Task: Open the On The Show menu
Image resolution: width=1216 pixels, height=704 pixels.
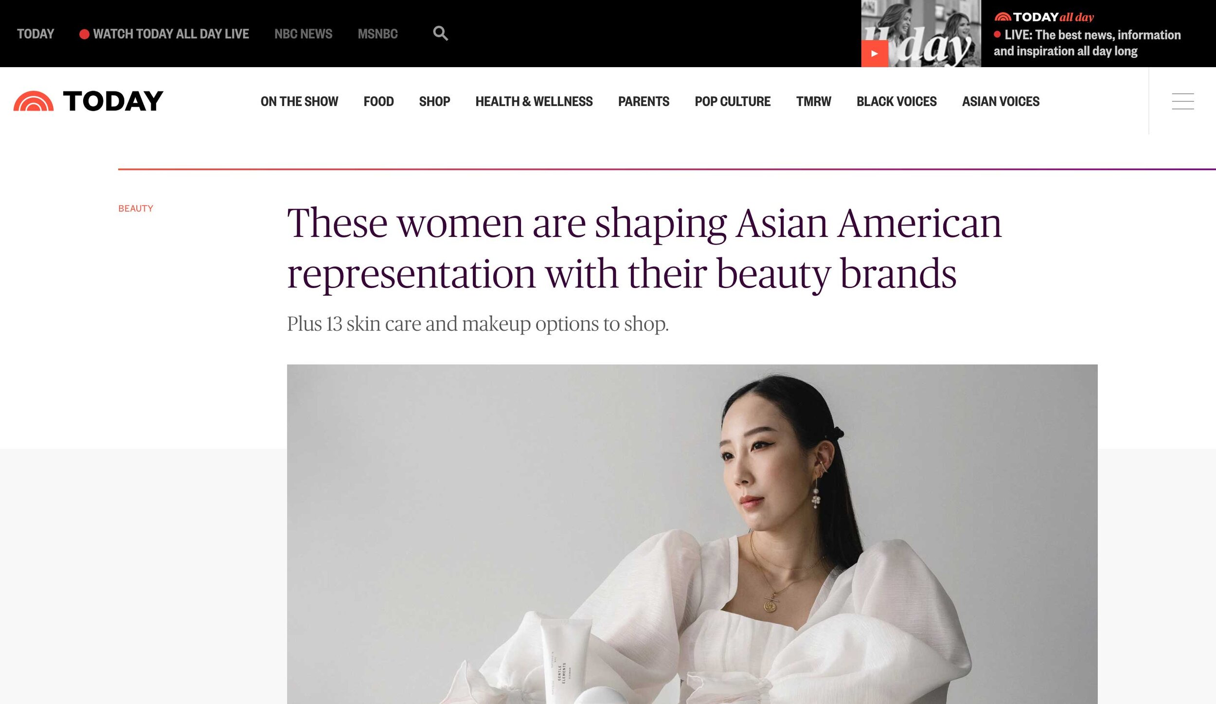Action: pos(299,101)
